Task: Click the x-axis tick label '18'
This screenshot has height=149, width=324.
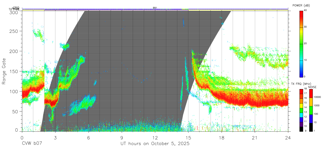Action: pos(222,137)
